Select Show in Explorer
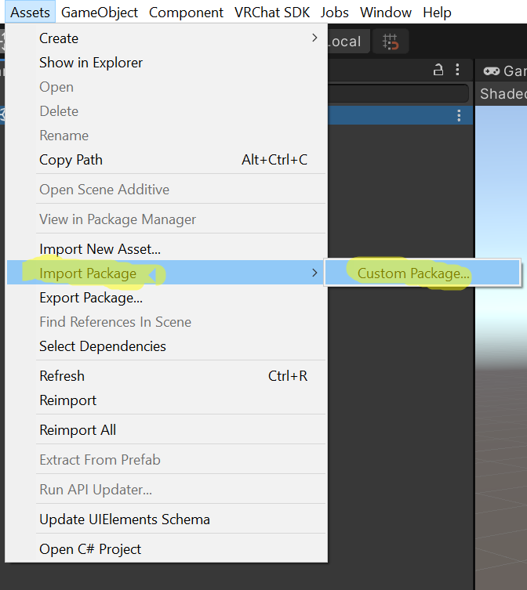 click(91, 63)
